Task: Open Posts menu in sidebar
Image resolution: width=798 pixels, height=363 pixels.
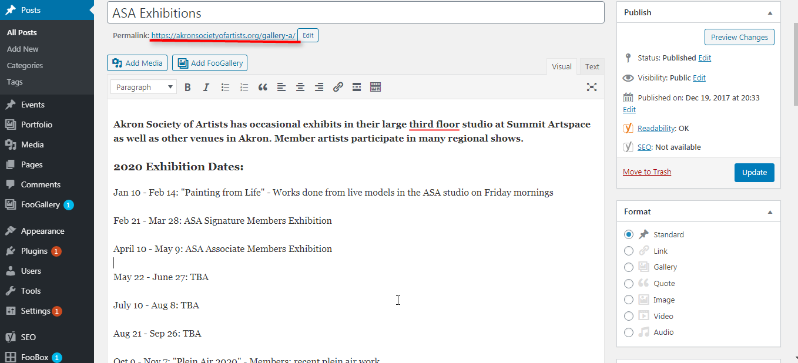Action: [x=47, y=10]
